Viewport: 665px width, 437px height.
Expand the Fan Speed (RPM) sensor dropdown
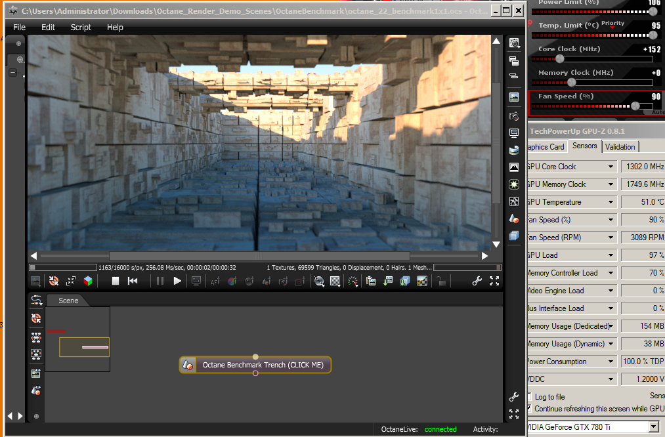click(611, 238)
